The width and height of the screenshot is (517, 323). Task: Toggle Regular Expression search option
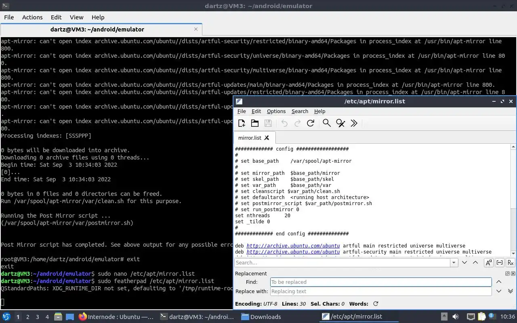[x=511, y=262]
